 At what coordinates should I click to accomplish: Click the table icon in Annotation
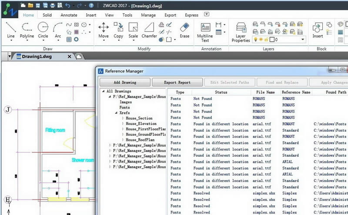point(218,33)
